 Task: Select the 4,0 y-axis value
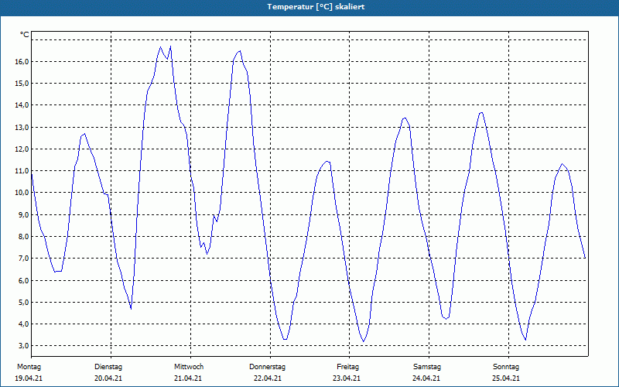coord(23,324)
